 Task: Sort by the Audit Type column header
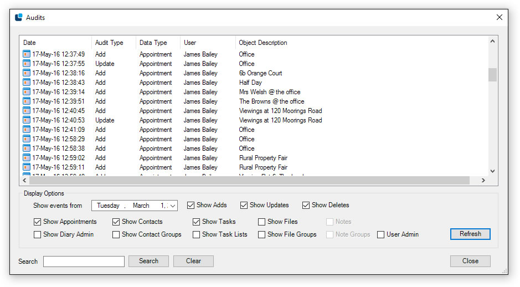[x=109, y=43]
